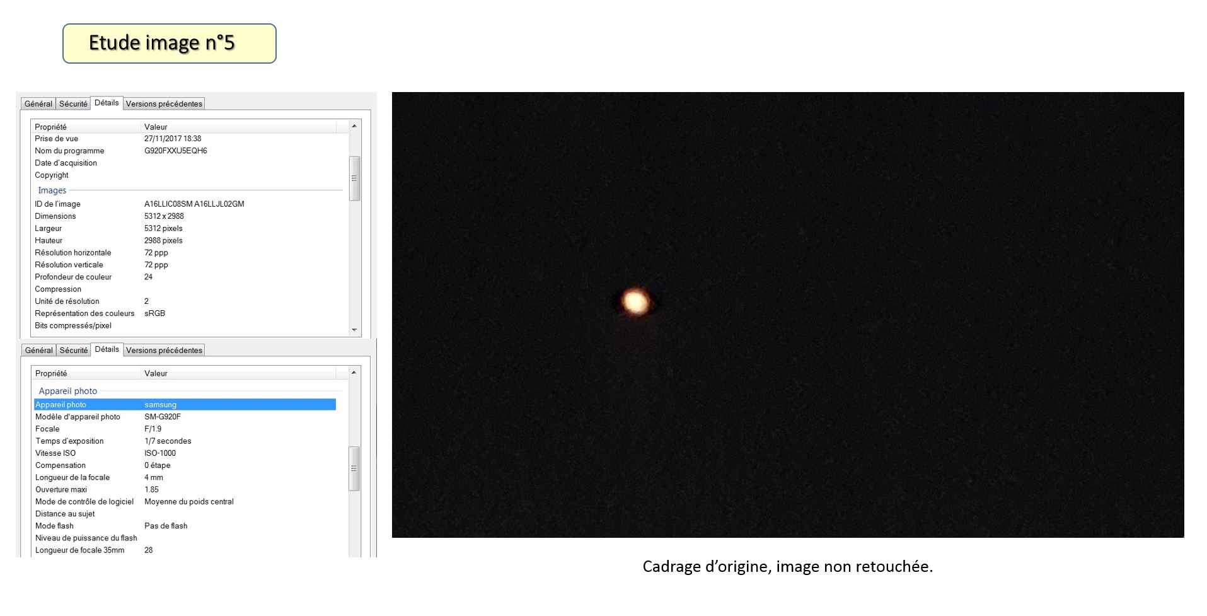Screen dimensions: 1207x616
Task: Click the Valeur column header in lower list
Action: click(x=239, y=373)
